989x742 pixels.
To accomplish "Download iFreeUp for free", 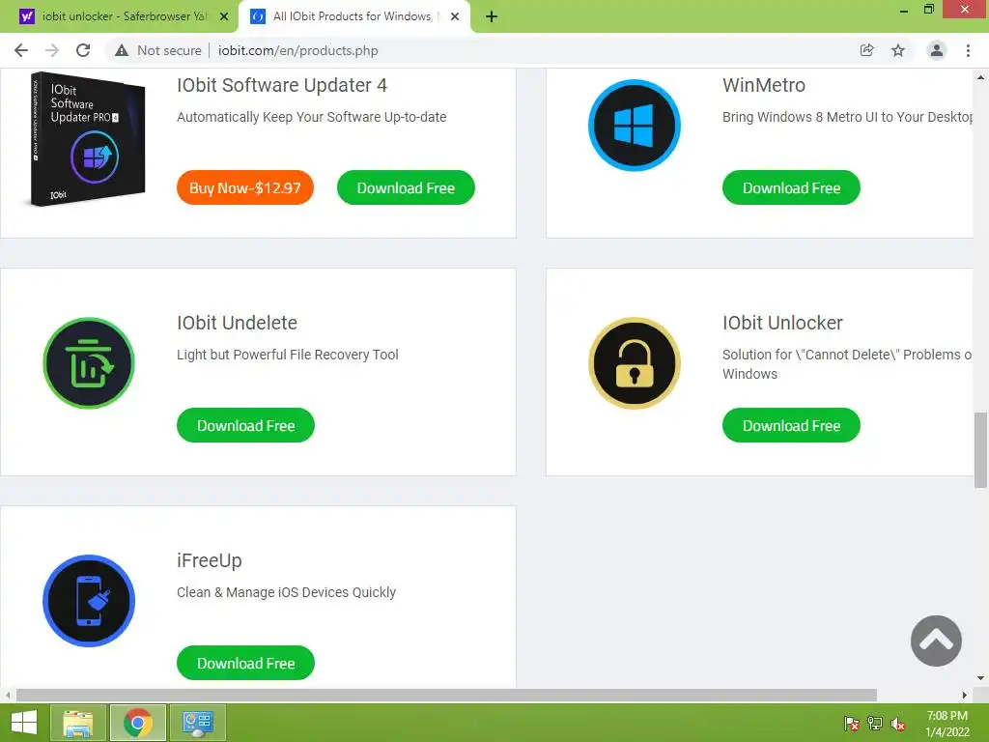I will pos(245,663).
